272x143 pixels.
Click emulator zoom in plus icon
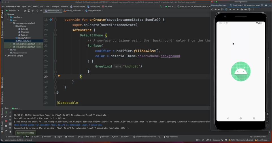click(x=267, y=114)
